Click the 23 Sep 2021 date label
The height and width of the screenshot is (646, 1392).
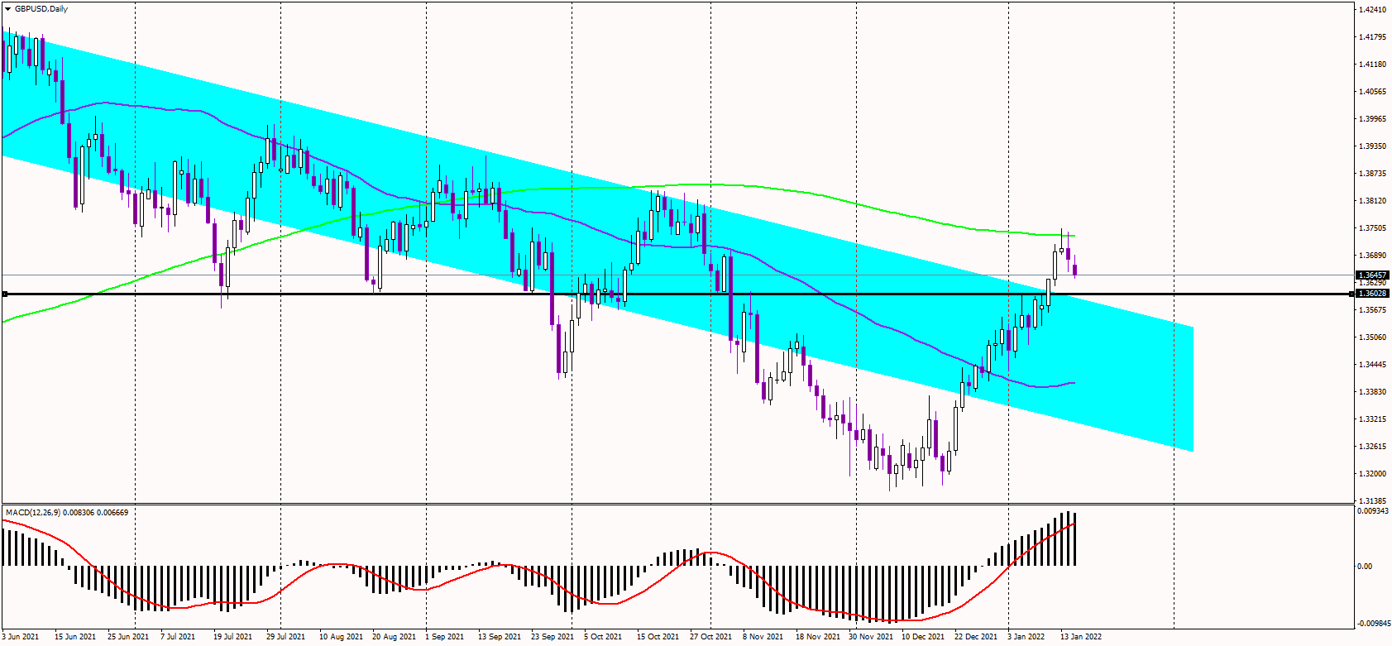tap(552, 637)
